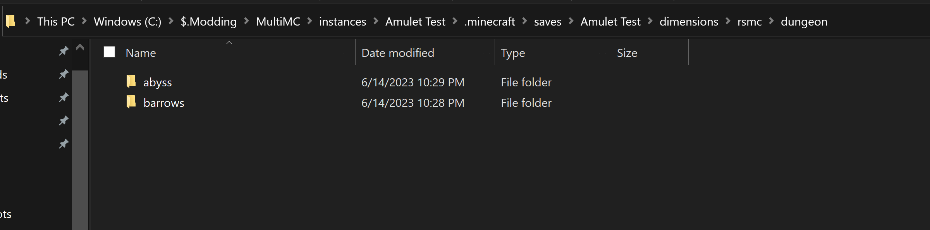The image size is (930, 230).
Task: Select the barrows row checkbox area
Action: pyautogui.click(x=108, y=102)
